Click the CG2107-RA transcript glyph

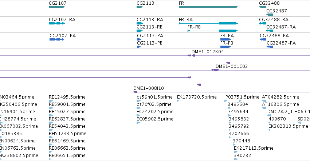pyautogui.click(x=57, y=23)
